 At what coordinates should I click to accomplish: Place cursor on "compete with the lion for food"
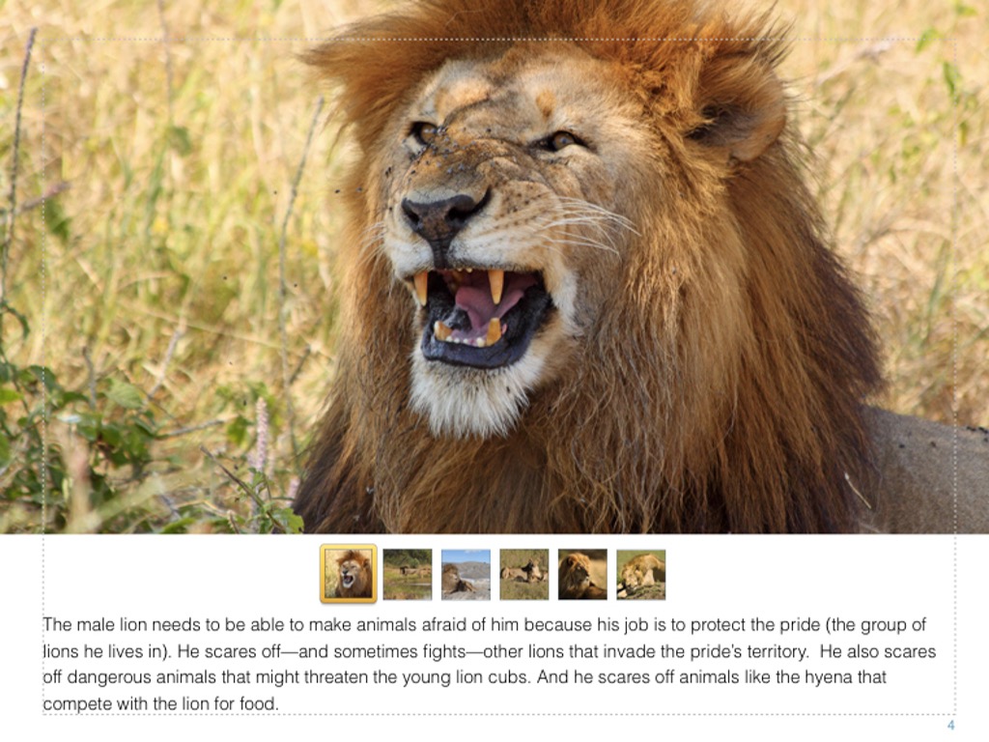pos(160,703)
